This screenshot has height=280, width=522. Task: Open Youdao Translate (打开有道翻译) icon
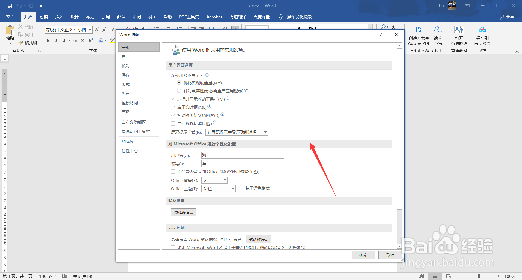pyautogui.click(x=459, y=30)
